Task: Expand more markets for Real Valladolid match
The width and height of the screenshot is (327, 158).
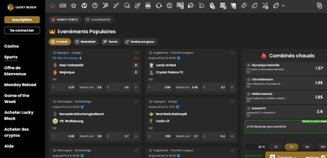Action: tap(136, 87)
